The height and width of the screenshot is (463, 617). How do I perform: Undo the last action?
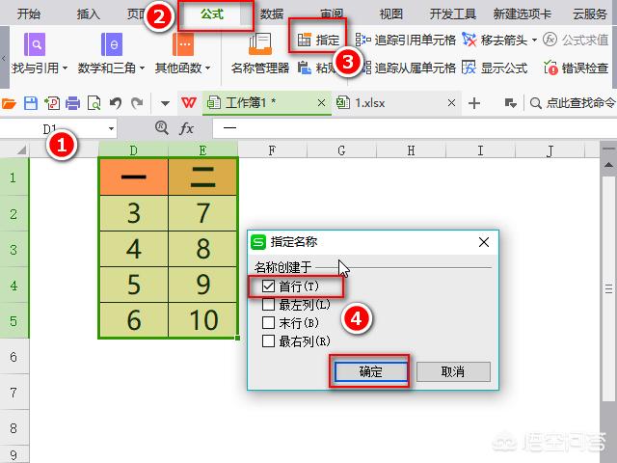pyautogui.click(x=116, y=103)
